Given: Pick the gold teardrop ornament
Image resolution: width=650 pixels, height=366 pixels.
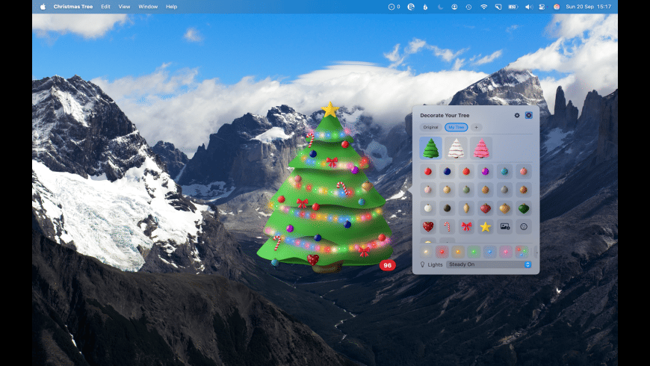Looking at the screenshot, I should 466,208.
